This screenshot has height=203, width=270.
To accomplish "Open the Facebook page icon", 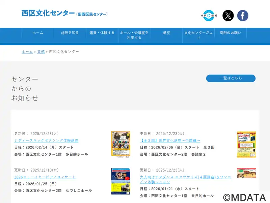I will coord(243,16).
